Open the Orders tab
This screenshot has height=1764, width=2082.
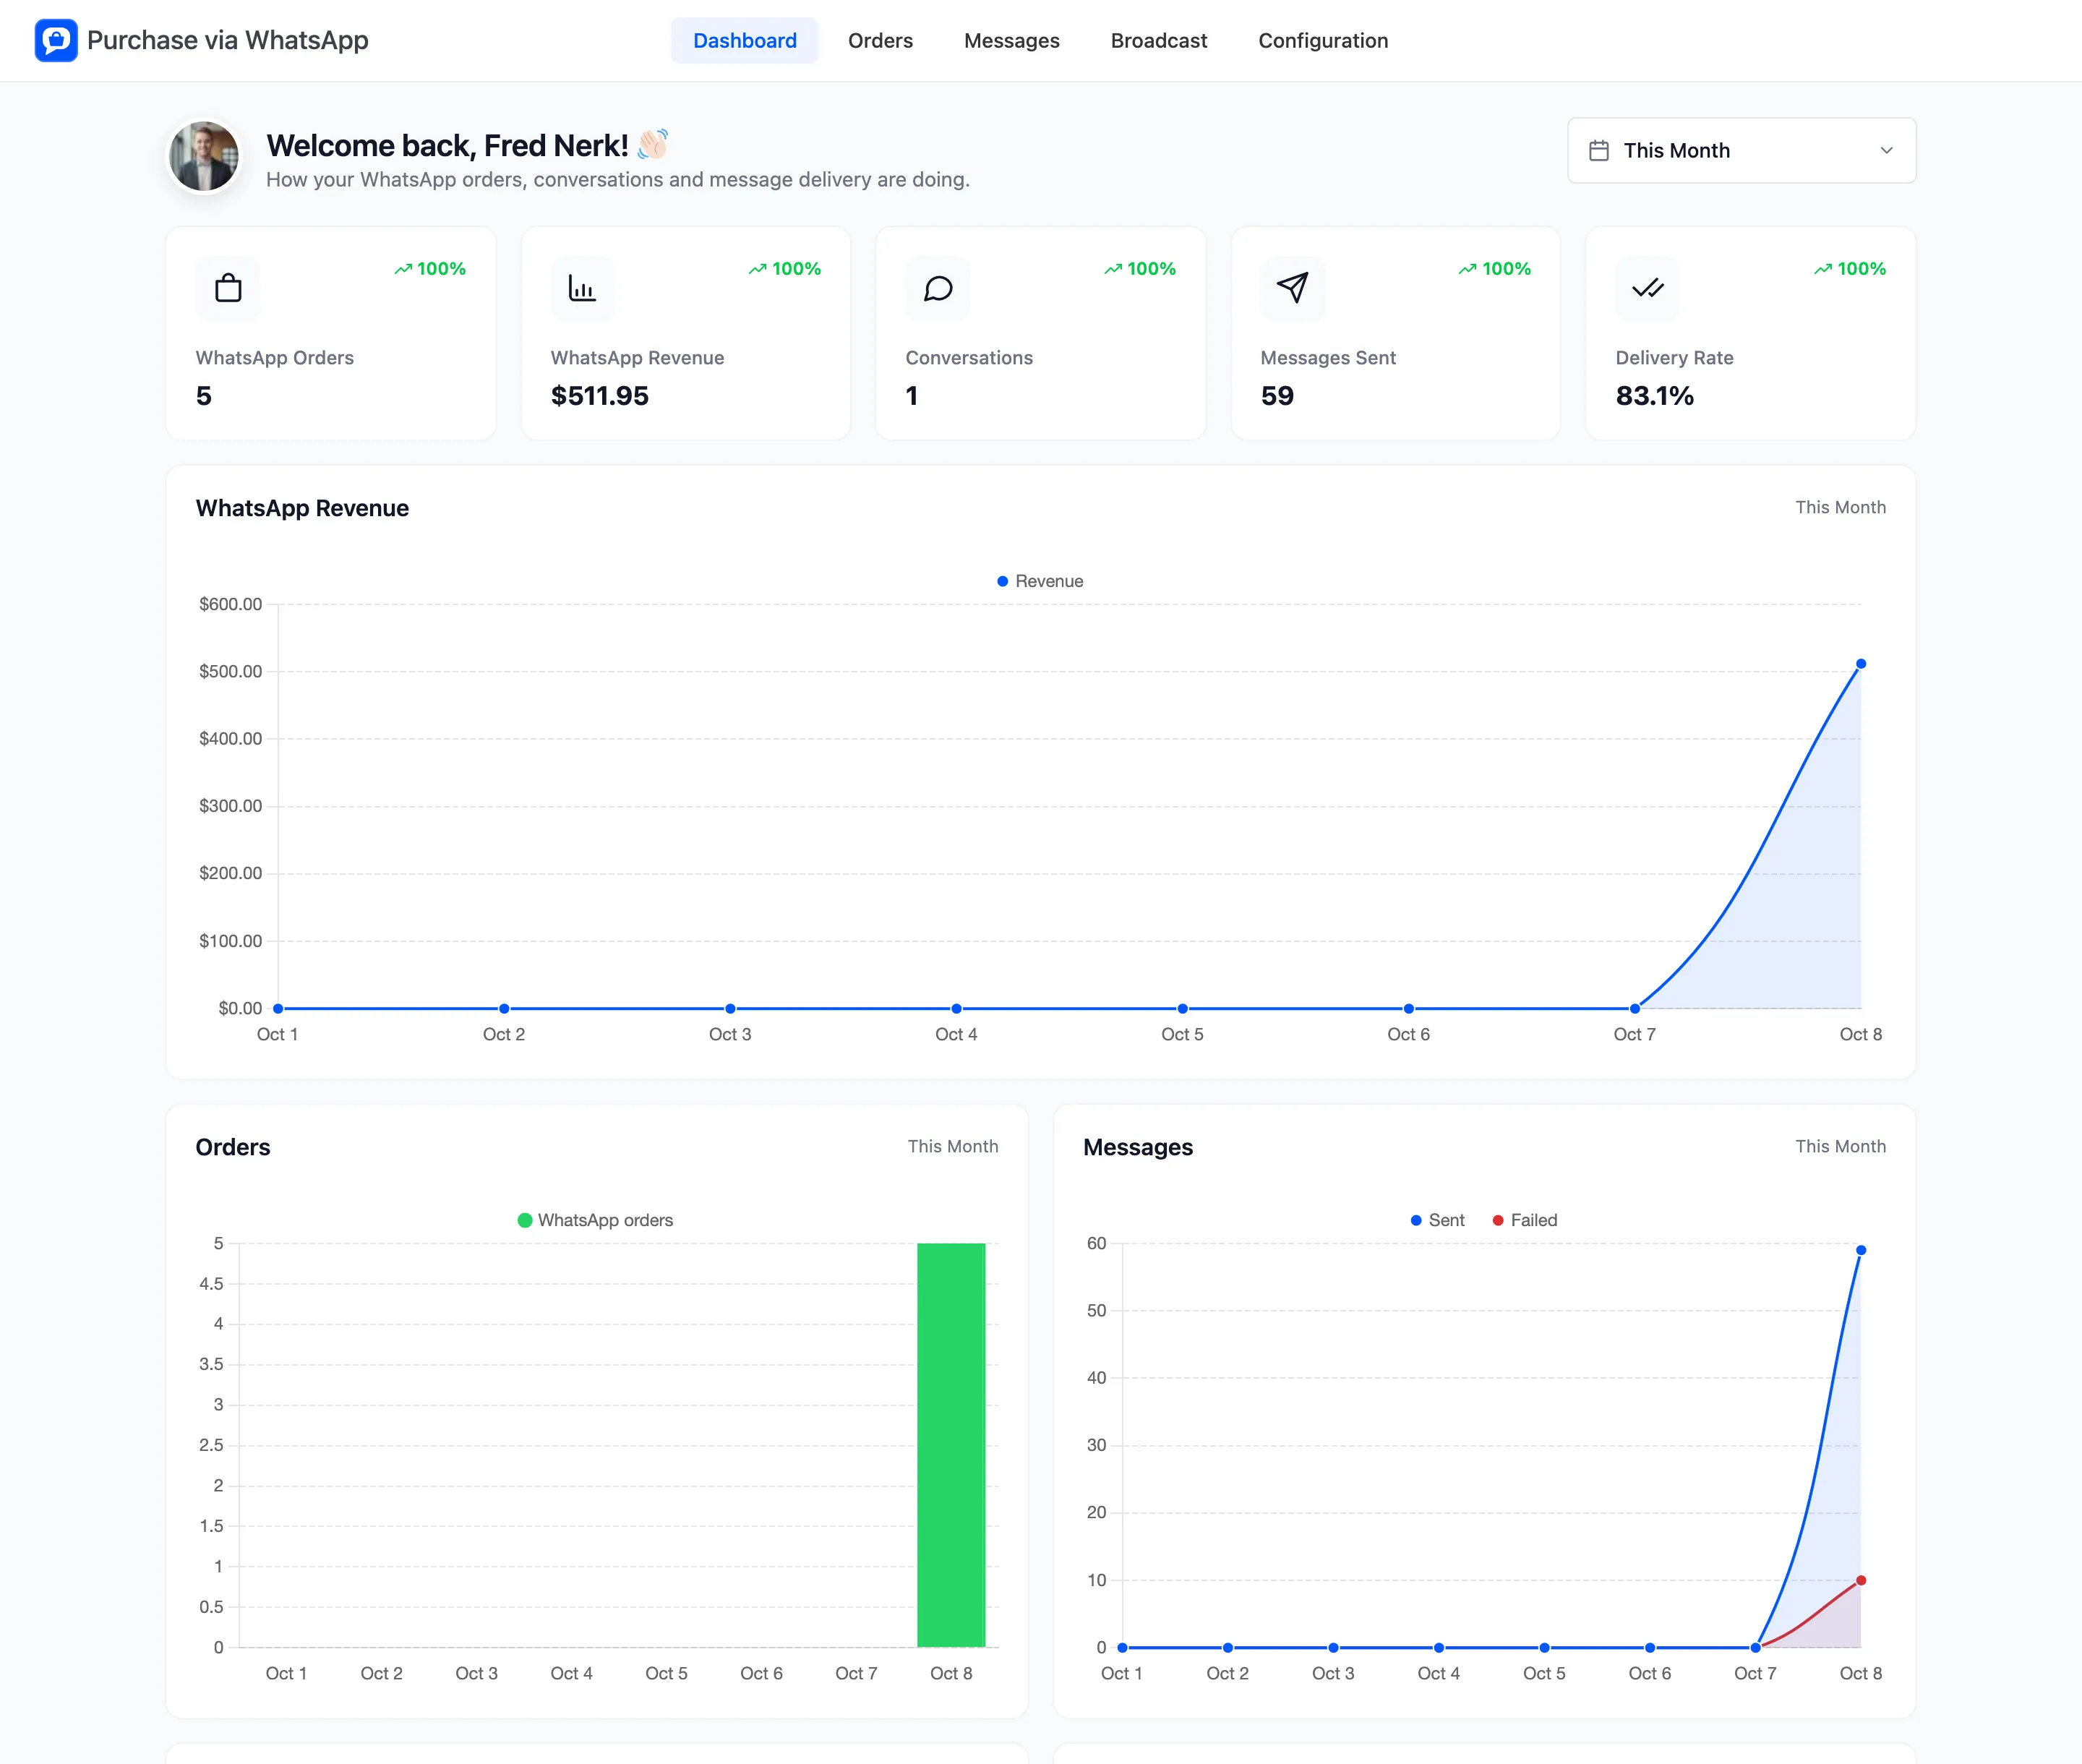pos(880,41)
